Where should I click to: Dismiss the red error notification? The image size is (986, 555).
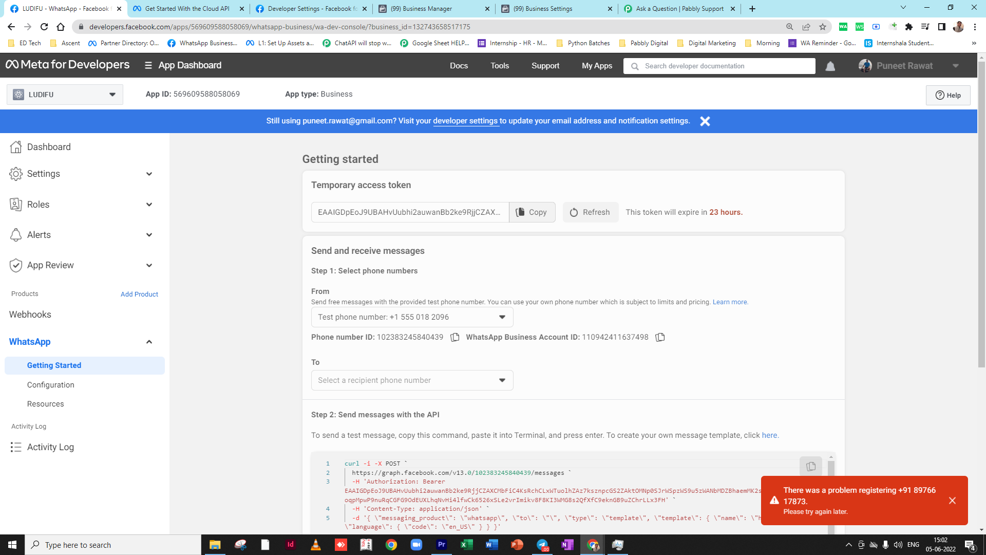pyautogui.click(x=952, y=501)
